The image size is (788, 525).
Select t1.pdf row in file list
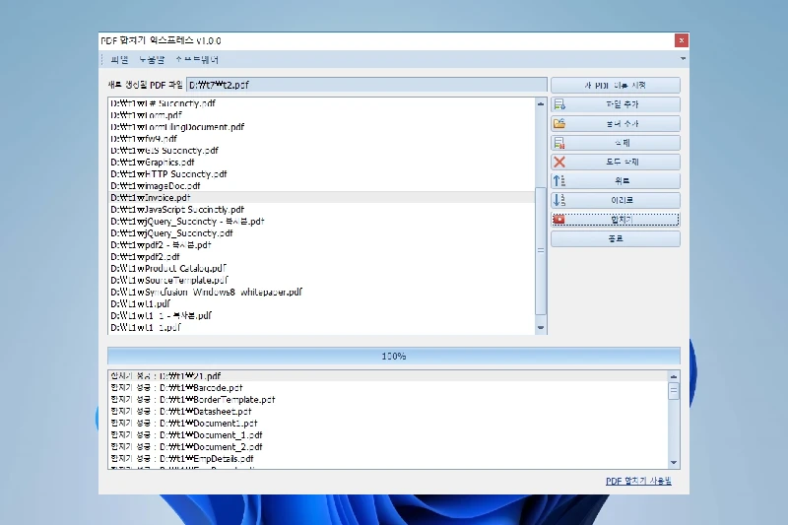coord(322,304)
